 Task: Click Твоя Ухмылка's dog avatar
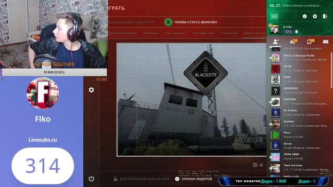pos(275,168)
